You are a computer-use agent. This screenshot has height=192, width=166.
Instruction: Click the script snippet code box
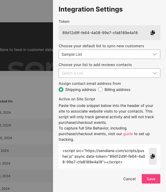[110, 156]
